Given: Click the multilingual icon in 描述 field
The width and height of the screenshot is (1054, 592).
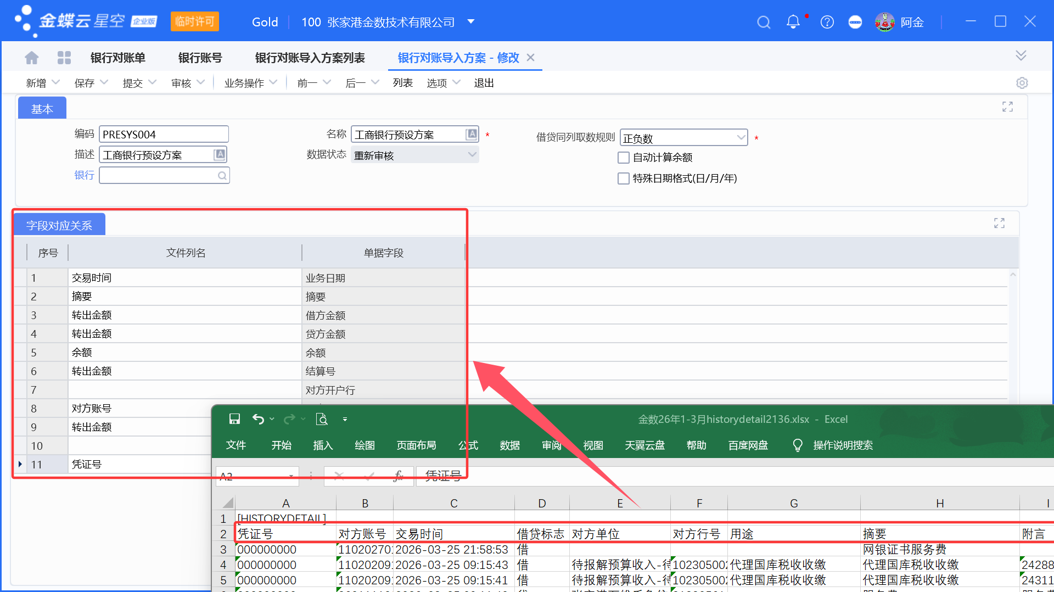Looking at the screenshot, I should [x=220, y=154].
